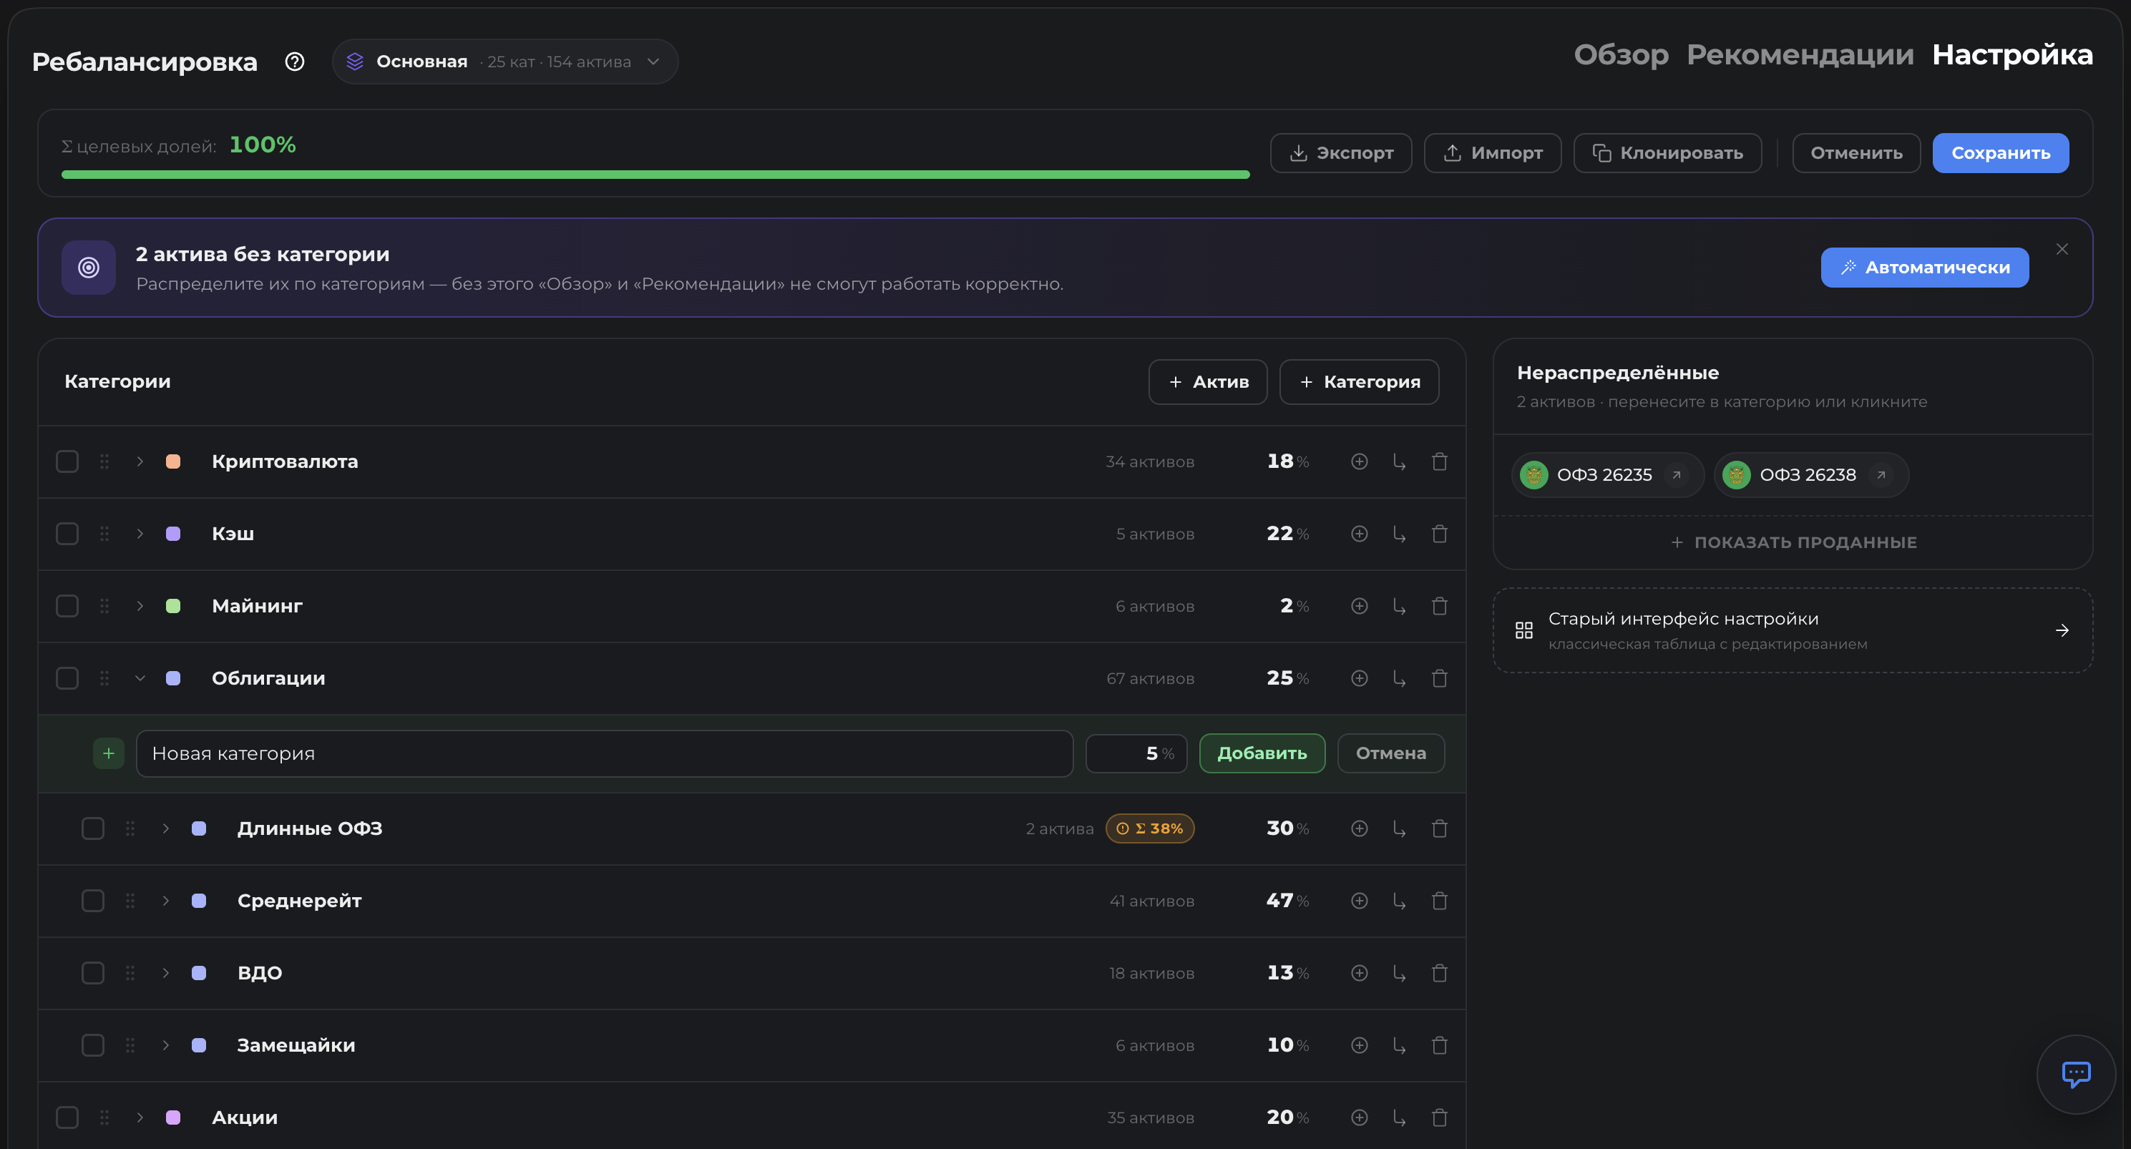2131x1149 pixels.
Task: Open the ОФЗ 26238 arrow link icon
Action: [1881, 475]
